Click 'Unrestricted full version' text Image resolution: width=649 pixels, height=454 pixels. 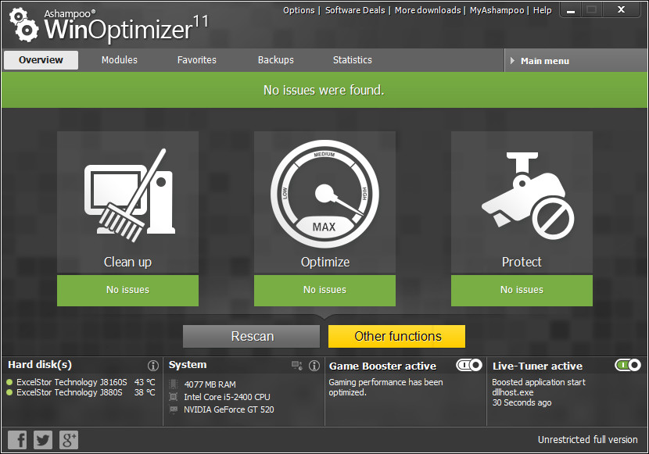click(x=588, y=439)
